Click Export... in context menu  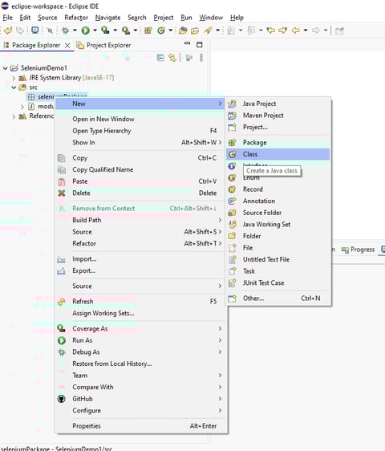click(x=140, y=271)
